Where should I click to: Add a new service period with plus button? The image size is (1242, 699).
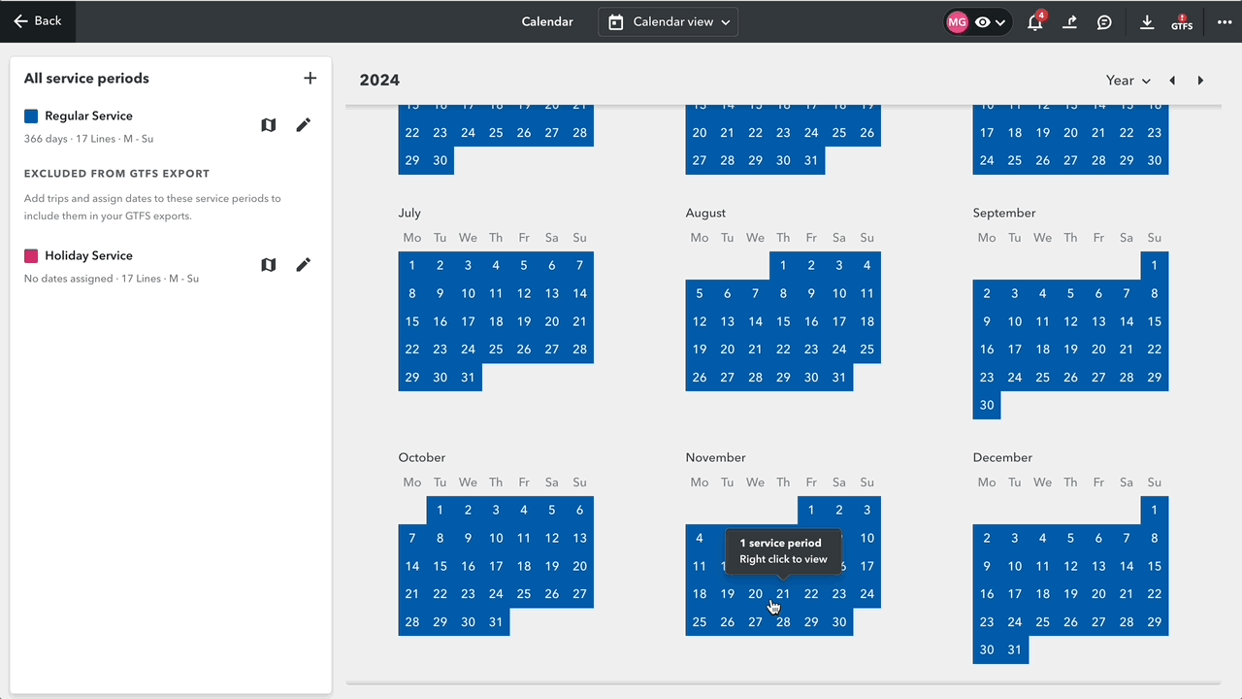click(310, 78)
